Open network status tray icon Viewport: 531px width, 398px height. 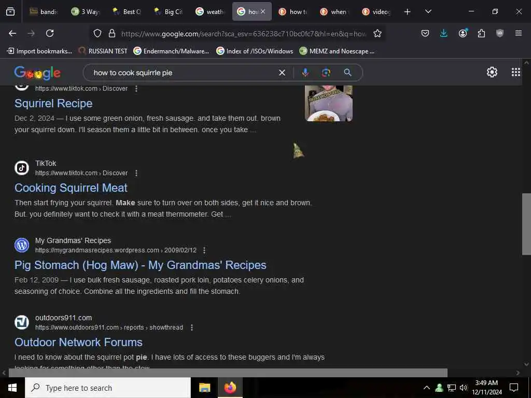pyautogui.click(x=451, y=388)
